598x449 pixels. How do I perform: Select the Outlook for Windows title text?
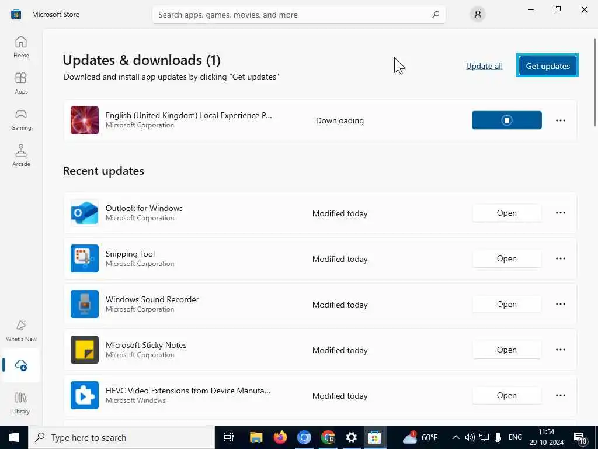tap(144, 208)
